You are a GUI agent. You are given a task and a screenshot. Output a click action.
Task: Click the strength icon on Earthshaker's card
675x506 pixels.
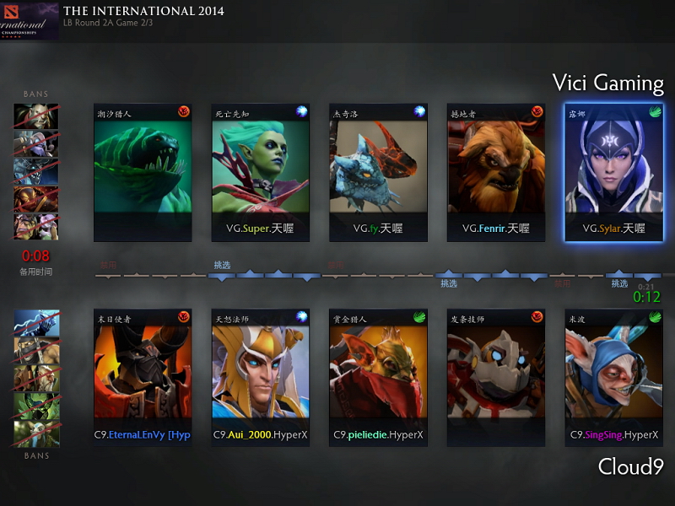point(537,112)
